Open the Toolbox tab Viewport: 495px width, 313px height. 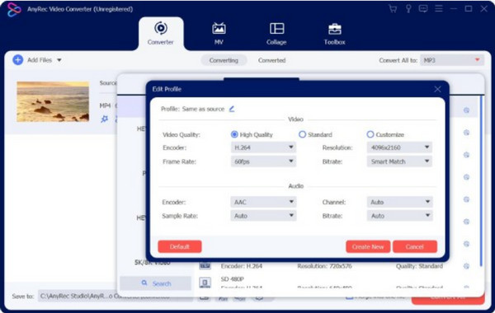click(334, 34)
